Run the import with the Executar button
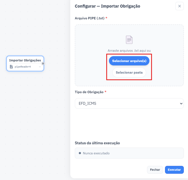This screenshot has width=188, height=180. 174,170
